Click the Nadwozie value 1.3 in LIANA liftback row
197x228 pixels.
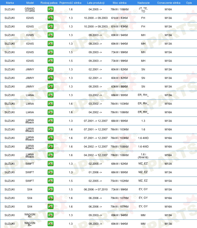click(143, 121)
